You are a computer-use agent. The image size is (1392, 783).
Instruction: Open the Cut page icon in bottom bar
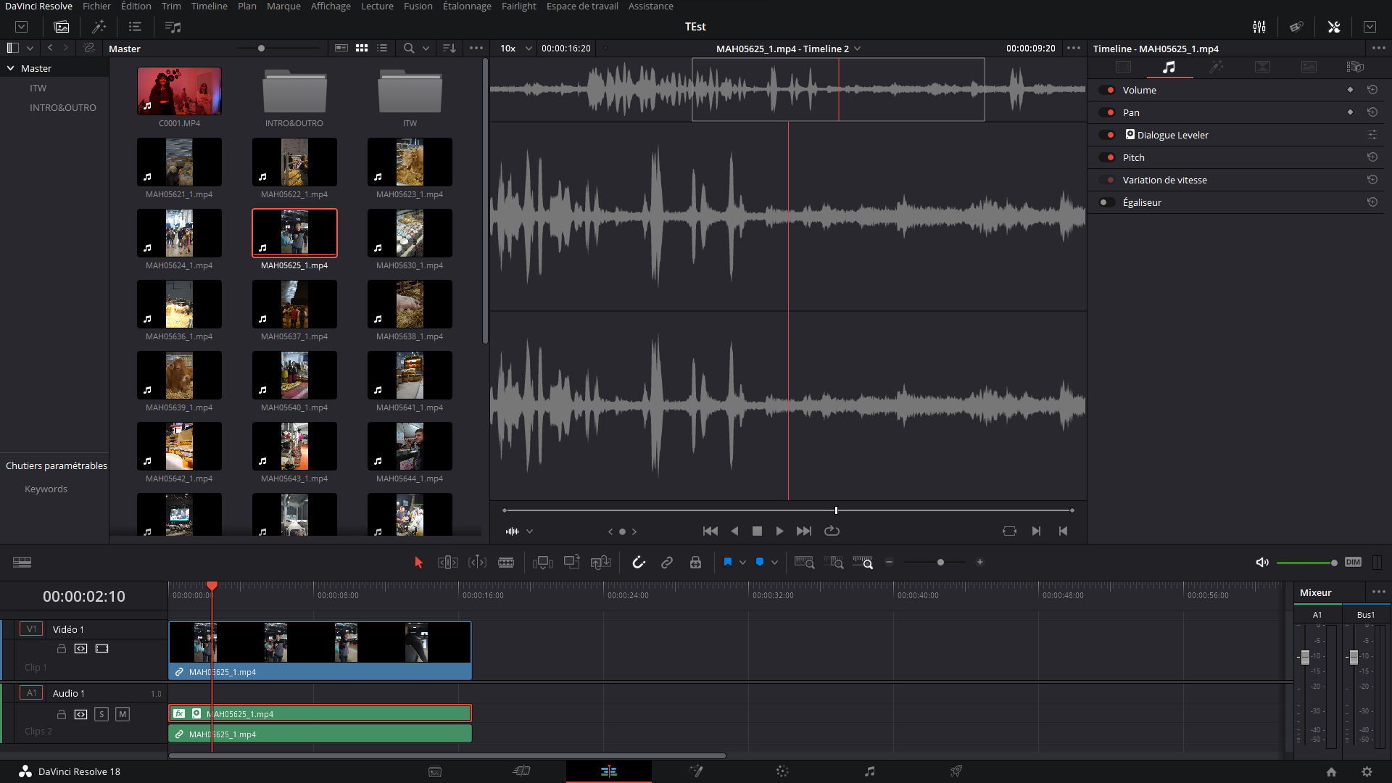pyautogui.click(x=522, y=771)
